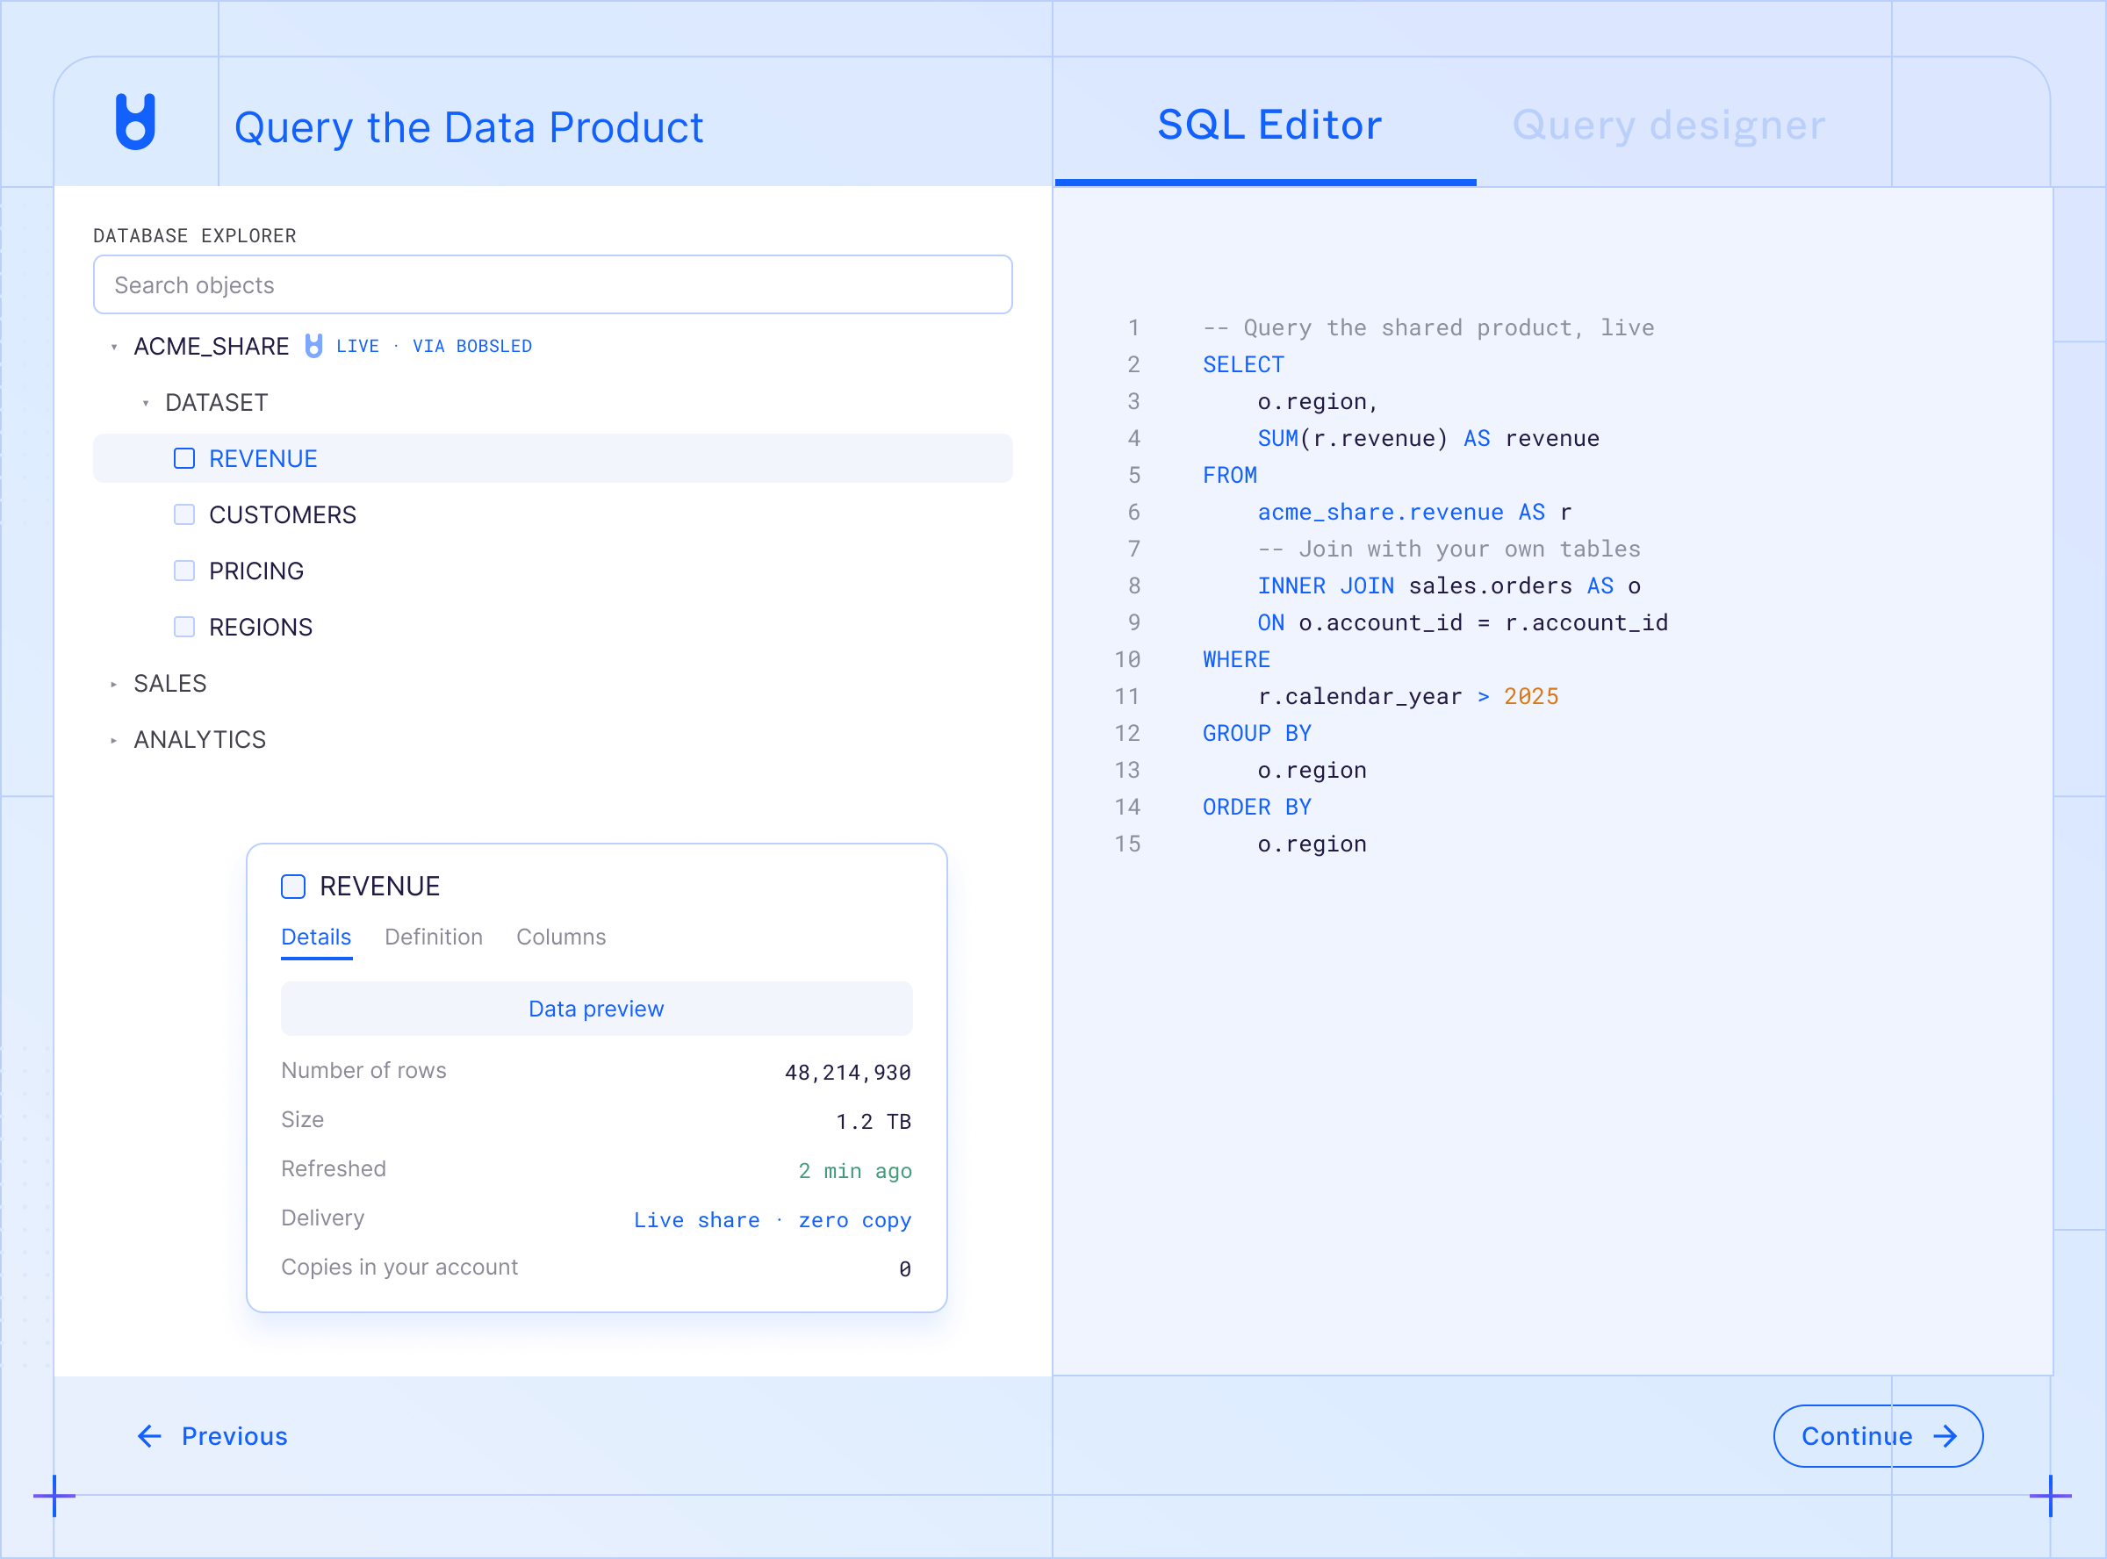Click the Copies in your account label
This screenshot has width=2107, height=1559.
click(x=399, y=1268)
